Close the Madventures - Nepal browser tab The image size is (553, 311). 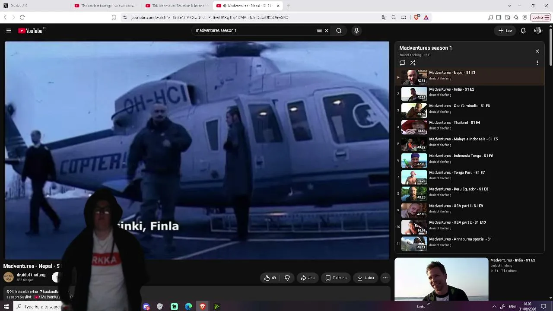[278, 6]
